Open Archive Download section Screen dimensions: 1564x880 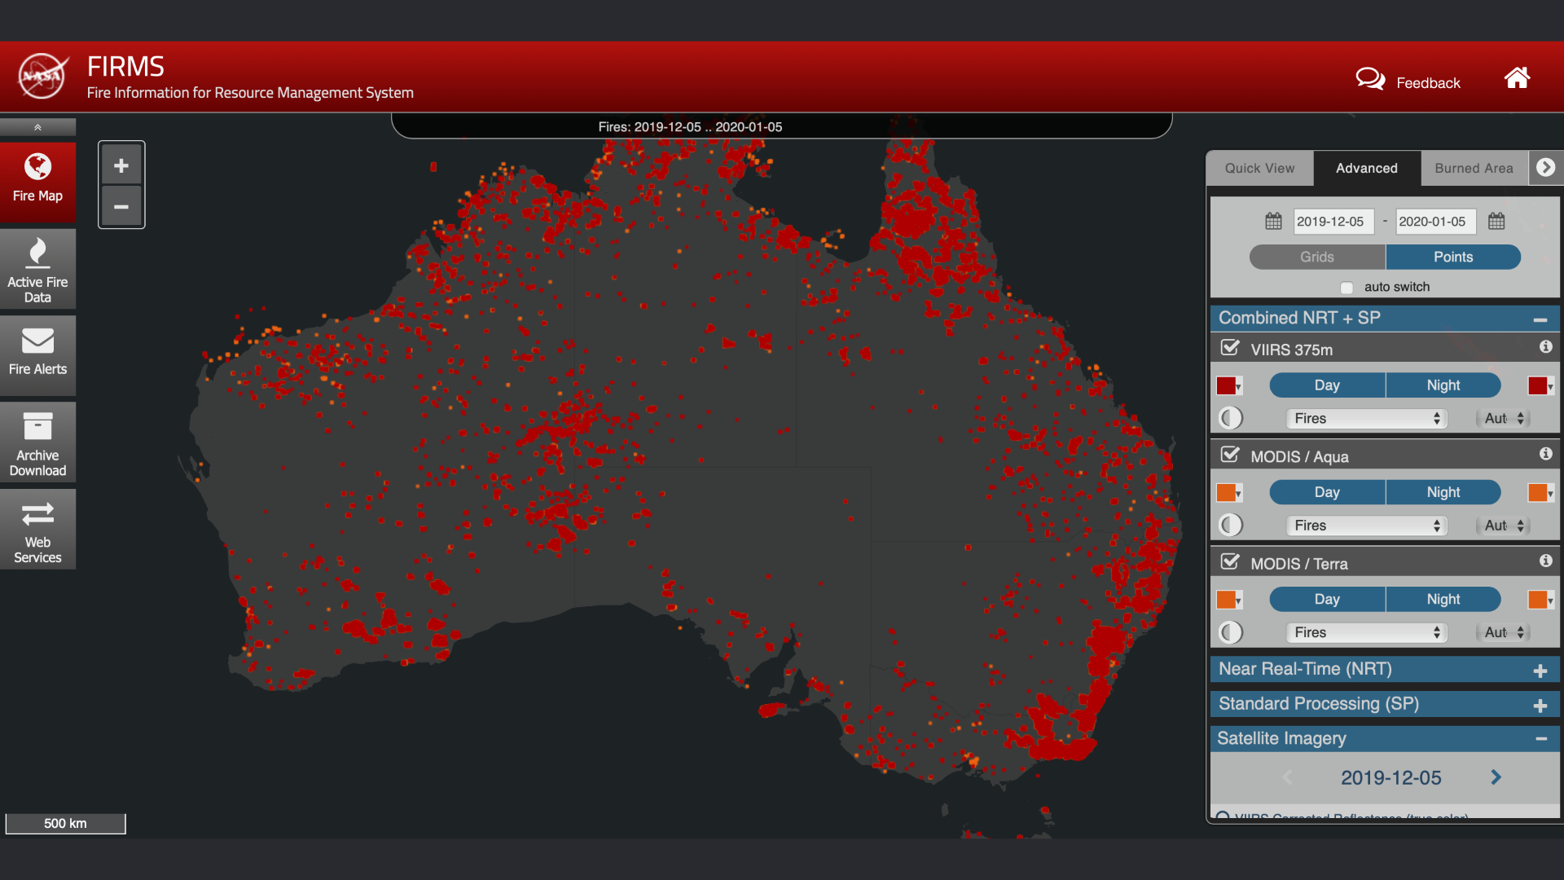tap(37, 442)
